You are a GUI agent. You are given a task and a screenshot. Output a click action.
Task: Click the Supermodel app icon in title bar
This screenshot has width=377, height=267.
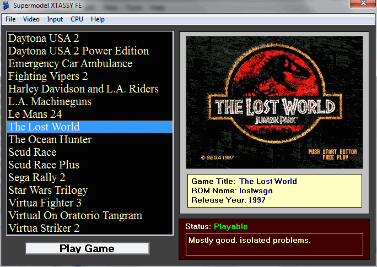(6, 6)
